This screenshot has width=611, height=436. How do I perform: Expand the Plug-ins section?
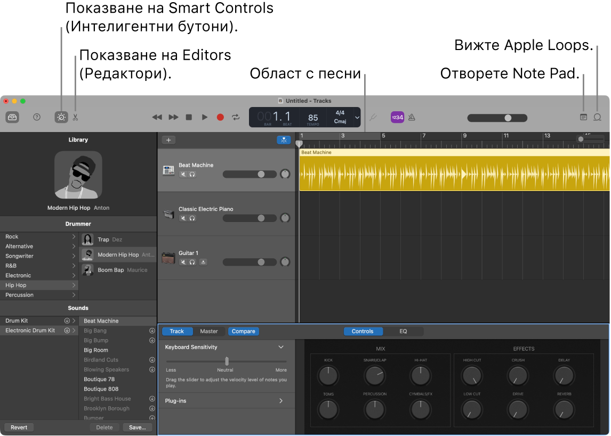(281, 401)
